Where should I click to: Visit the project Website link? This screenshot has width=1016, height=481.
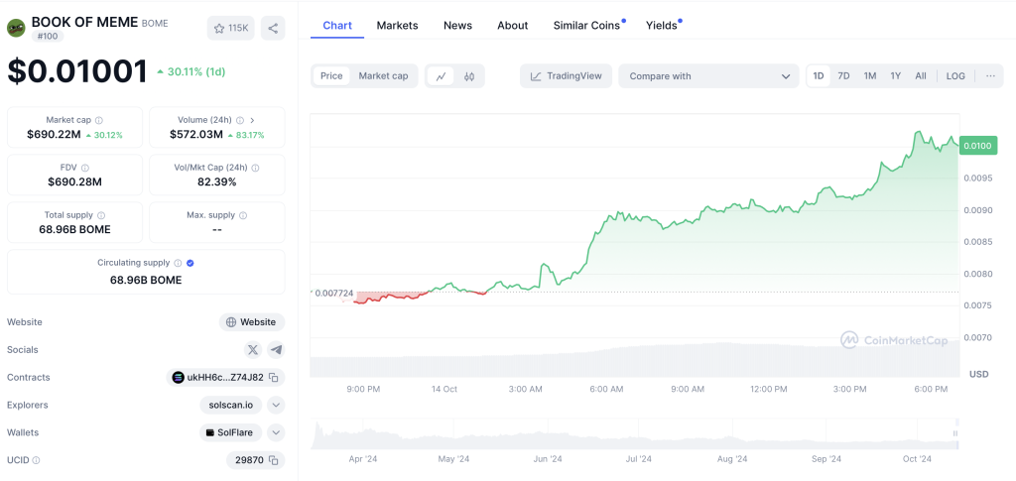[251, 322]
